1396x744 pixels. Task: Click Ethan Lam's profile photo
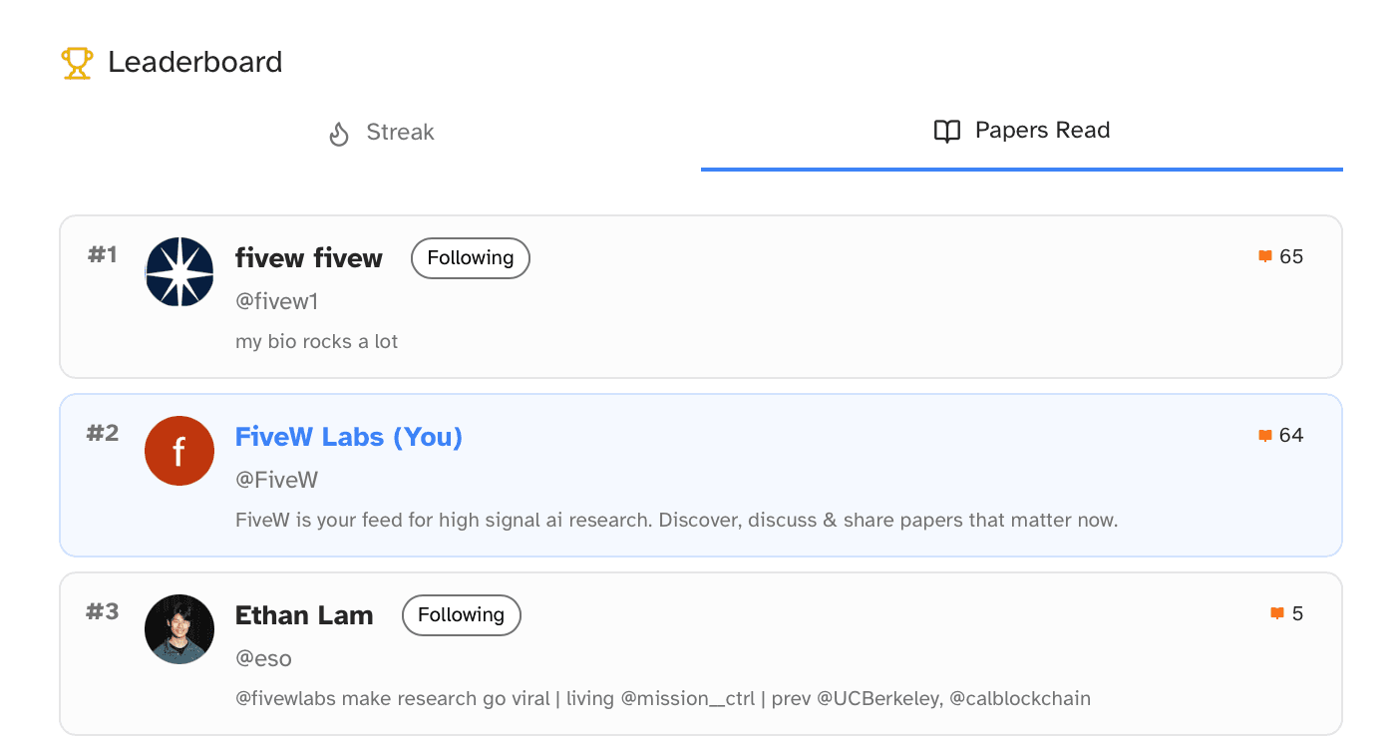coord(179,628)
